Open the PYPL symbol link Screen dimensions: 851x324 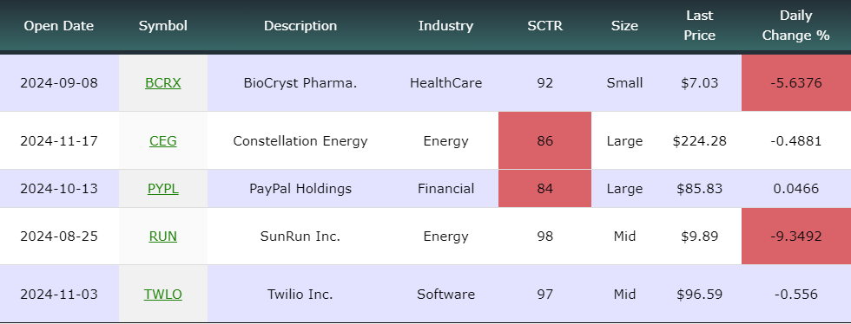point(163,189)
